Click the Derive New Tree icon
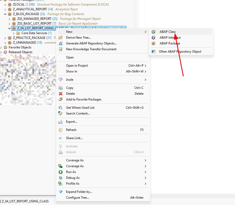This screenshot has height=205, width=235. [60, 38]
